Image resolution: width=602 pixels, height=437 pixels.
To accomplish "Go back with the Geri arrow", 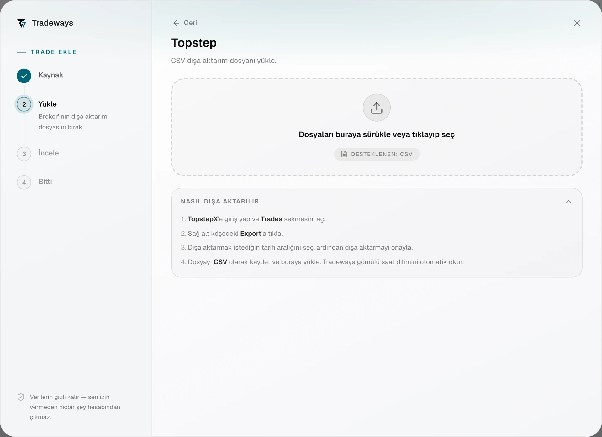I will point(185,23).
